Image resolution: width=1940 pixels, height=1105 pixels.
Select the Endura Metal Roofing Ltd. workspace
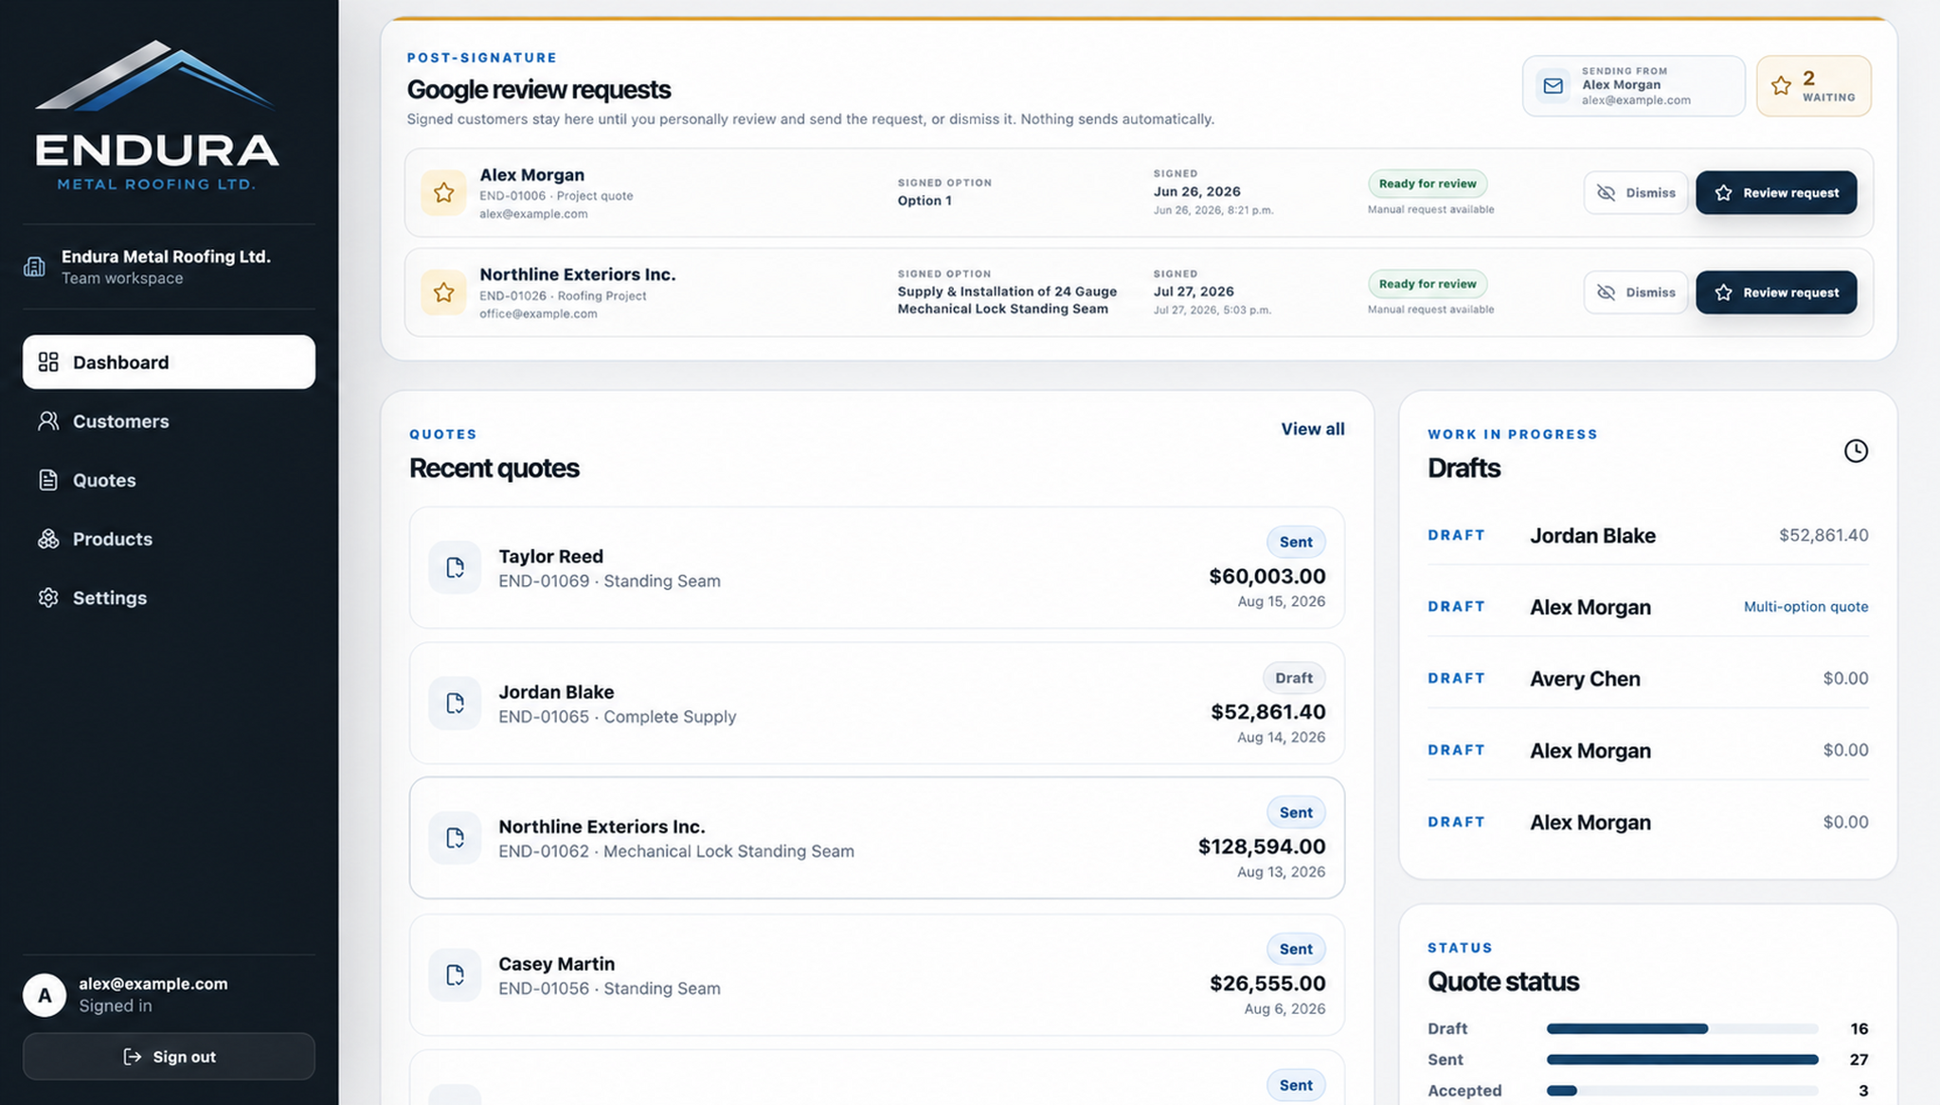click(x=169, y=267)
